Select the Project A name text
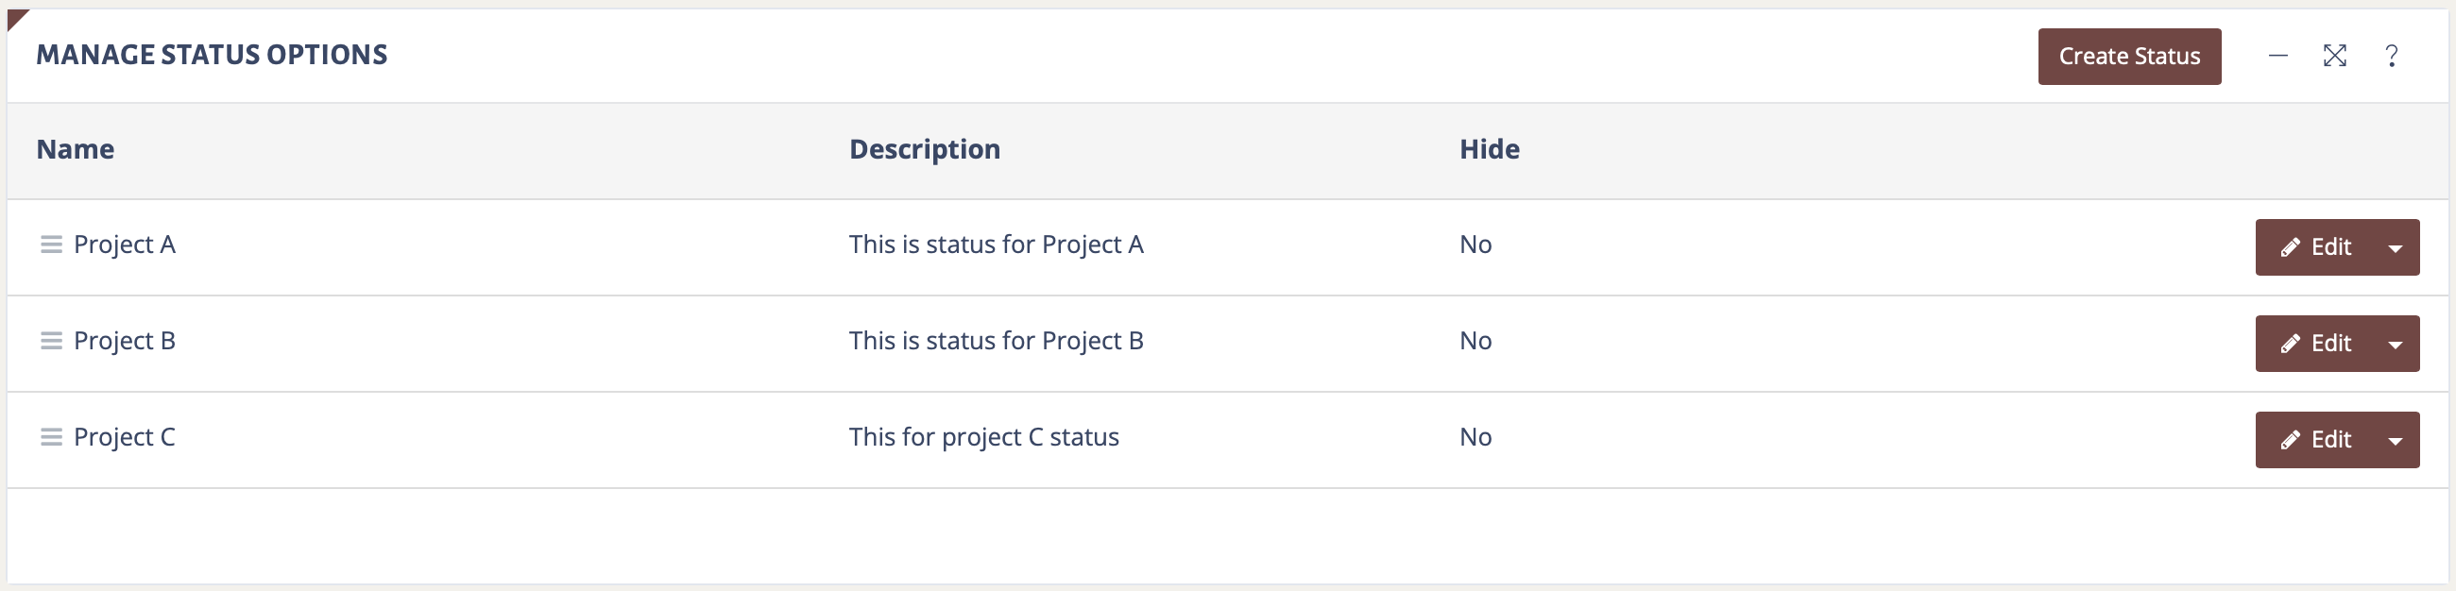Image resolution: width=2456 pixels, height=591 pixels. 124,245
